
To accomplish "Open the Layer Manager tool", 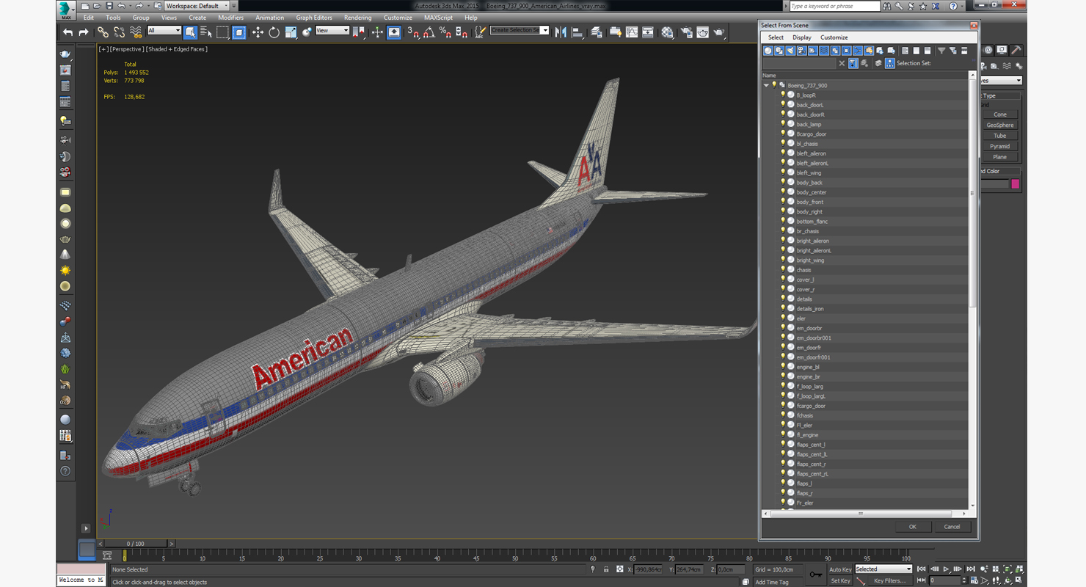I will [596, 32].
